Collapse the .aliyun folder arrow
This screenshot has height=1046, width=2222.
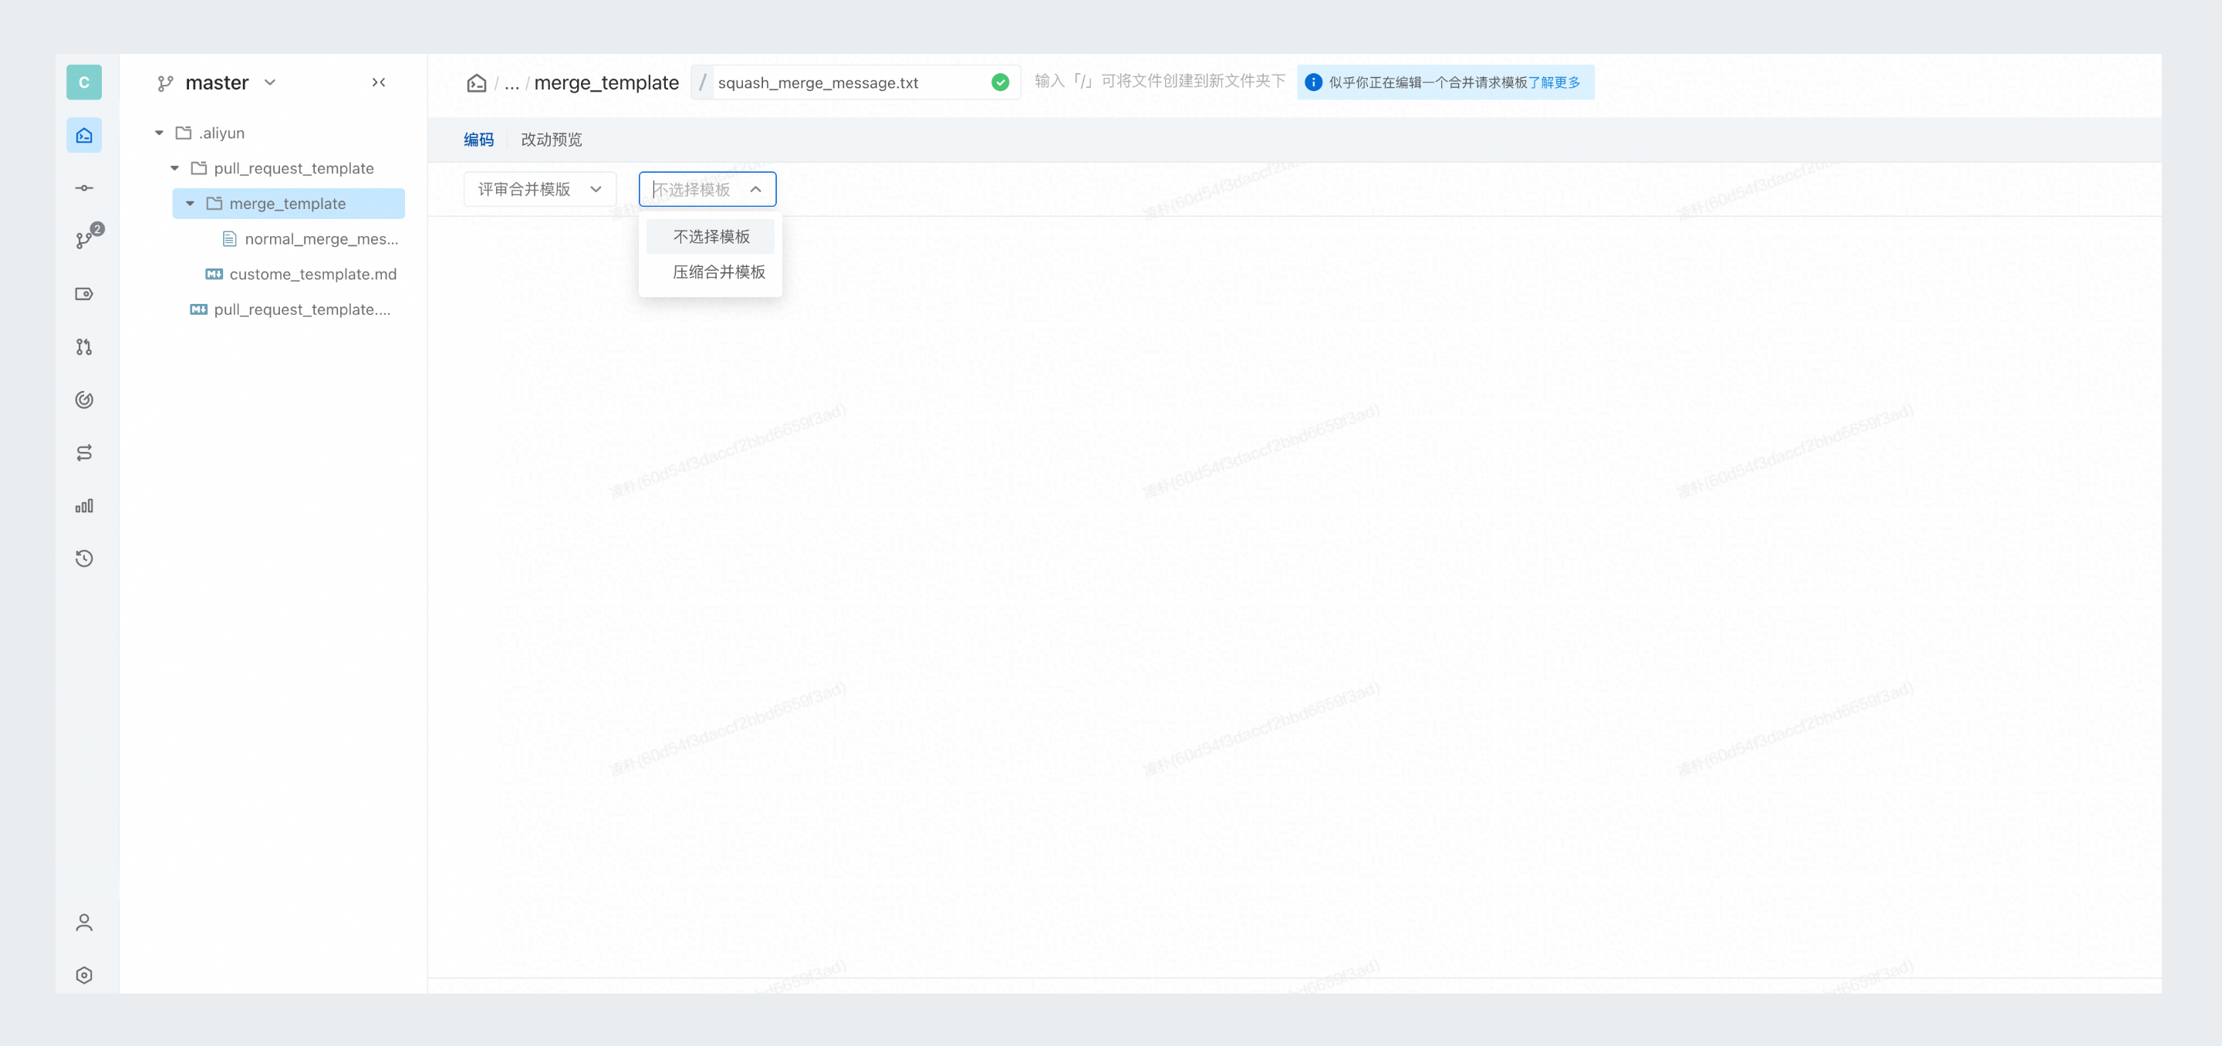tap(159, 133)
